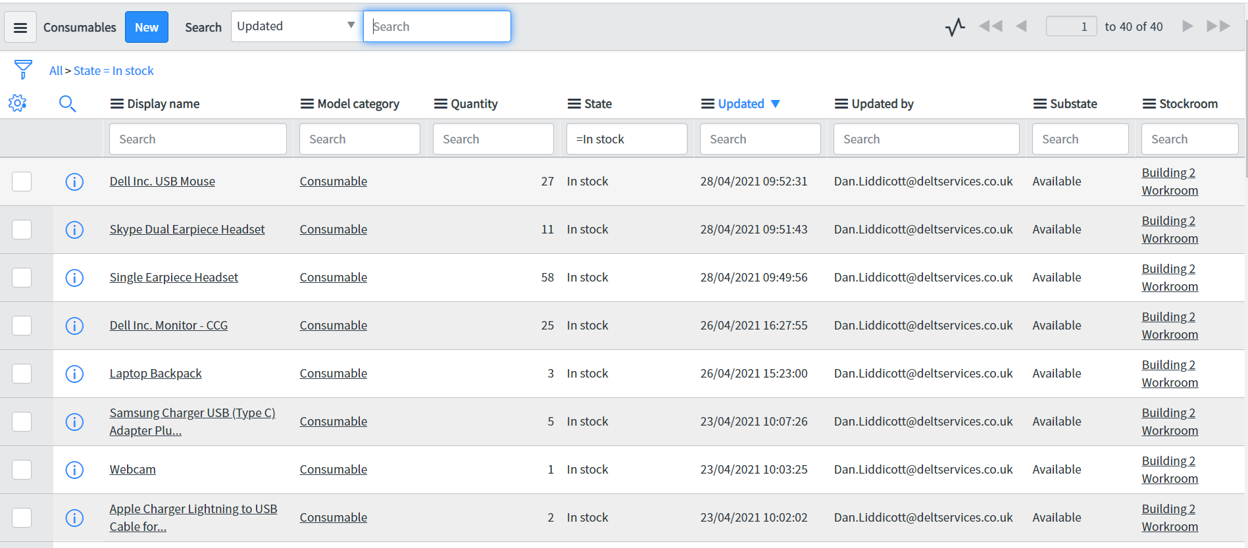Select the Apple Charger Lightning checkbox
1248x548 pixels.
[x=22, y=518]
